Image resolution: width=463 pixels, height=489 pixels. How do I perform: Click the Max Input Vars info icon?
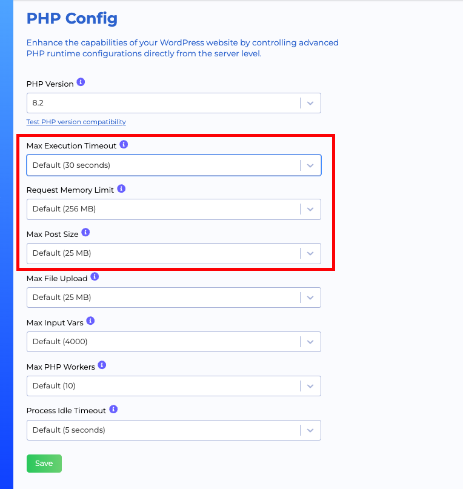90,321
